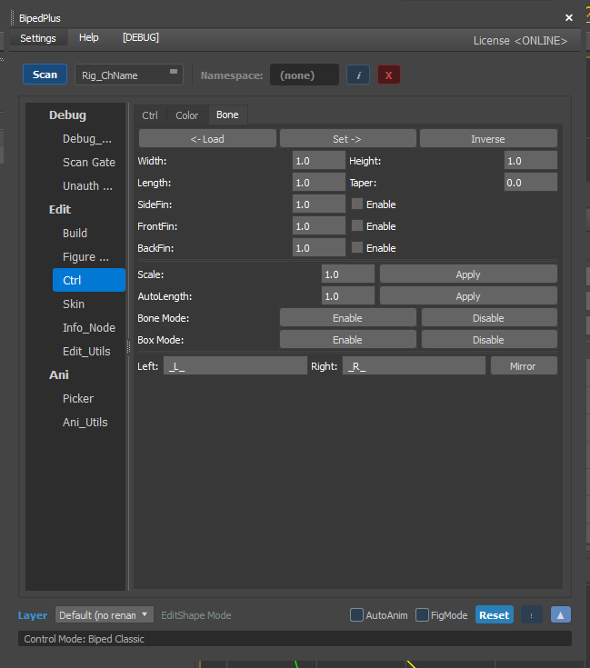Click the Mirror button
The image size is (590, 668).
coord(524,366)
